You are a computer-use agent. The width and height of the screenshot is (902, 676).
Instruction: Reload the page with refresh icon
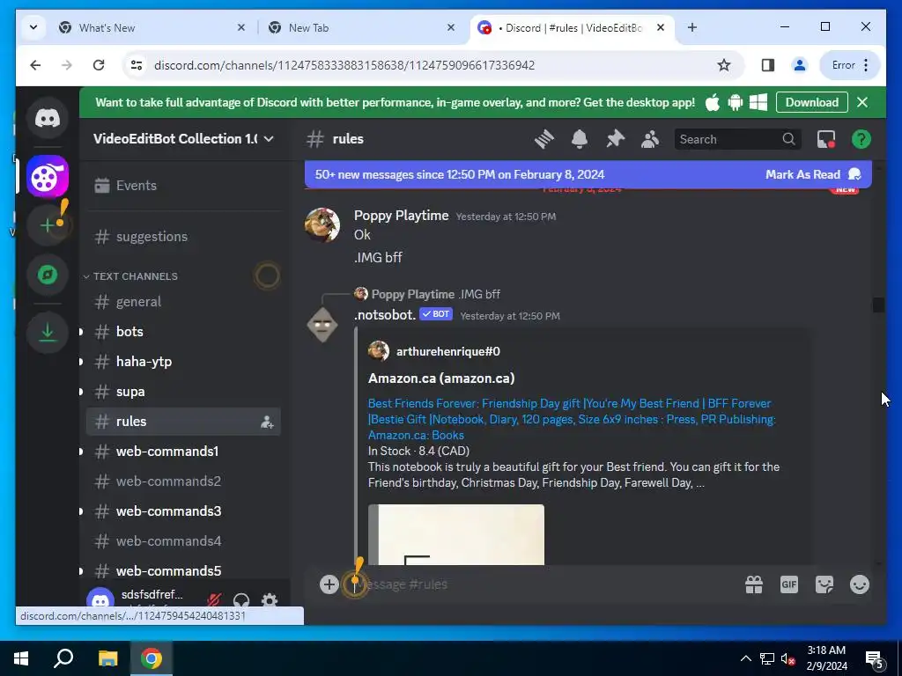(x=99, y=65)
